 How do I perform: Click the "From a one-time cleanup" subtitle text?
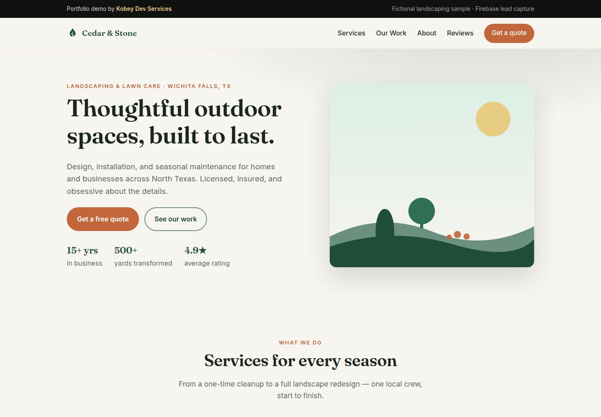pyautogui.click(x=300, y=390)
